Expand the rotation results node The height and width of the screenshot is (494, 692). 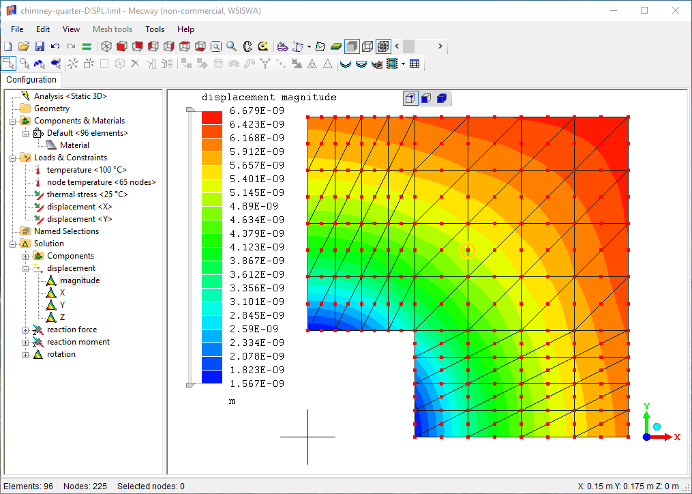click(x=26, y=355)
